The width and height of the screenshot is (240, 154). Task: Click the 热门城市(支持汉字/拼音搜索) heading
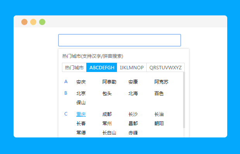click(93, 56)
